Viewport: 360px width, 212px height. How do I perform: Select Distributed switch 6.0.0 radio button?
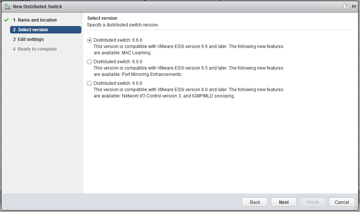click(x=90, y=83)
